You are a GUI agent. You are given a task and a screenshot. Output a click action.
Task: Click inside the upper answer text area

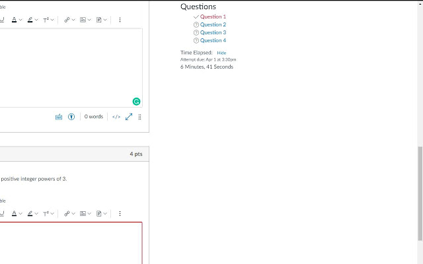click(x=71, y=67)
